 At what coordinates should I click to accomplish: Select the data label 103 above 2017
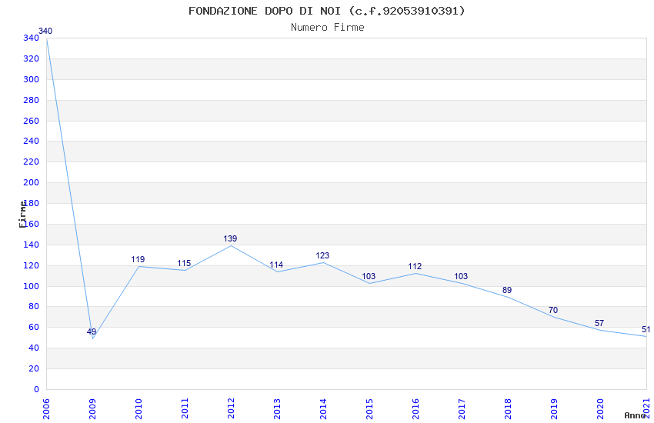[461, 276]
